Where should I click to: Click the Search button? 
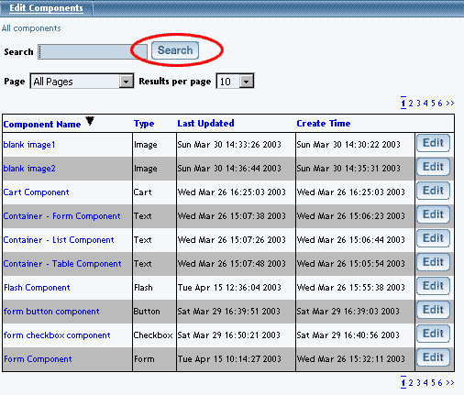click(175, 50)
